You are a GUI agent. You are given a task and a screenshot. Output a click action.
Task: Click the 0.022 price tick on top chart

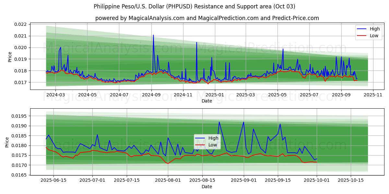tap(20, 24)
